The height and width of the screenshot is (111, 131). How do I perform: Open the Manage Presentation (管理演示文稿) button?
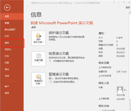click(39, 80)
